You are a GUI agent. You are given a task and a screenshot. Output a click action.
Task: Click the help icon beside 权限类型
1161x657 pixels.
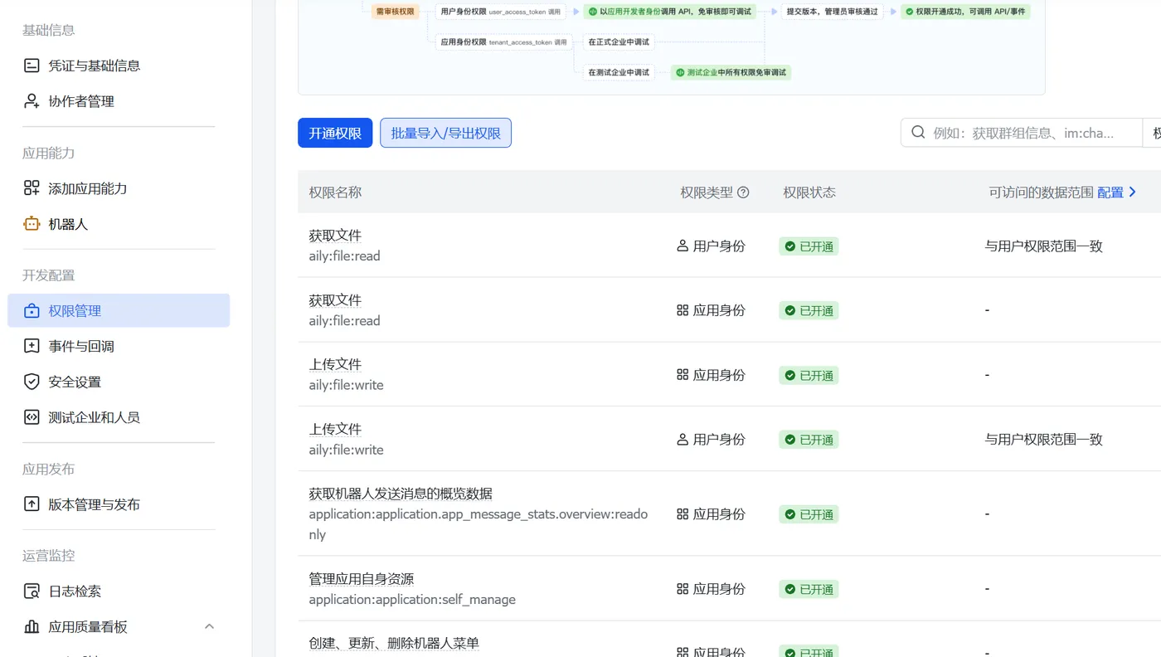(x=743, y=192)
